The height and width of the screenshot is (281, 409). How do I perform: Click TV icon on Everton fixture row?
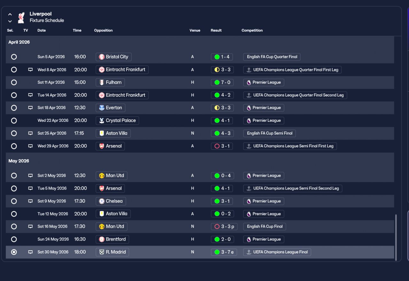[x=30, y=108]
